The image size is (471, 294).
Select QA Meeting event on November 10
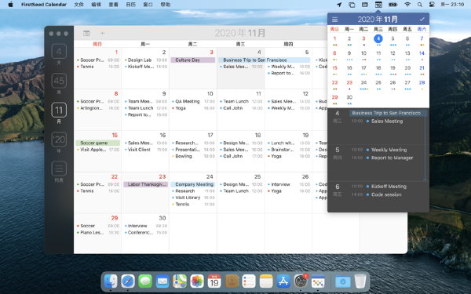click(193, 101)
